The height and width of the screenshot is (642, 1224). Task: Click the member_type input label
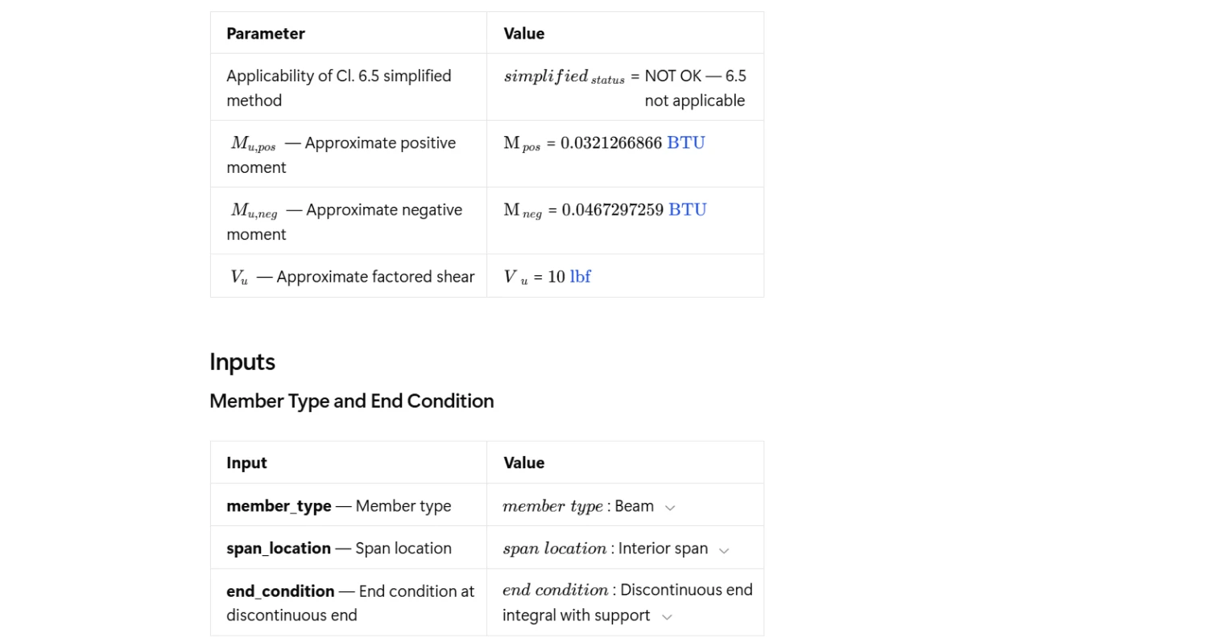pos(279,506)
